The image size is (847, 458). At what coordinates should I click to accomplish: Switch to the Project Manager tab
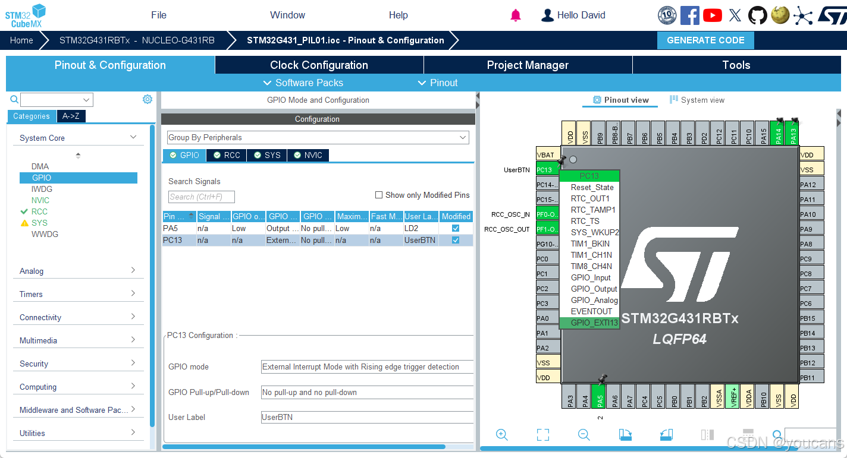pos(528,65)
